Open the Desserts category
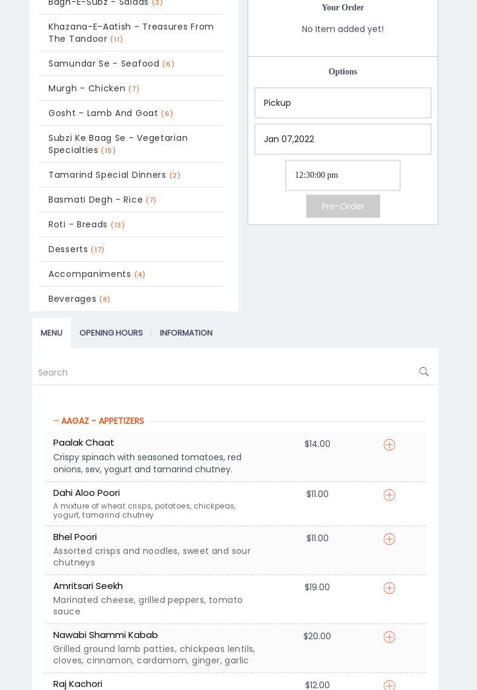Screen dimensions: 477x690 coord(68,249)
